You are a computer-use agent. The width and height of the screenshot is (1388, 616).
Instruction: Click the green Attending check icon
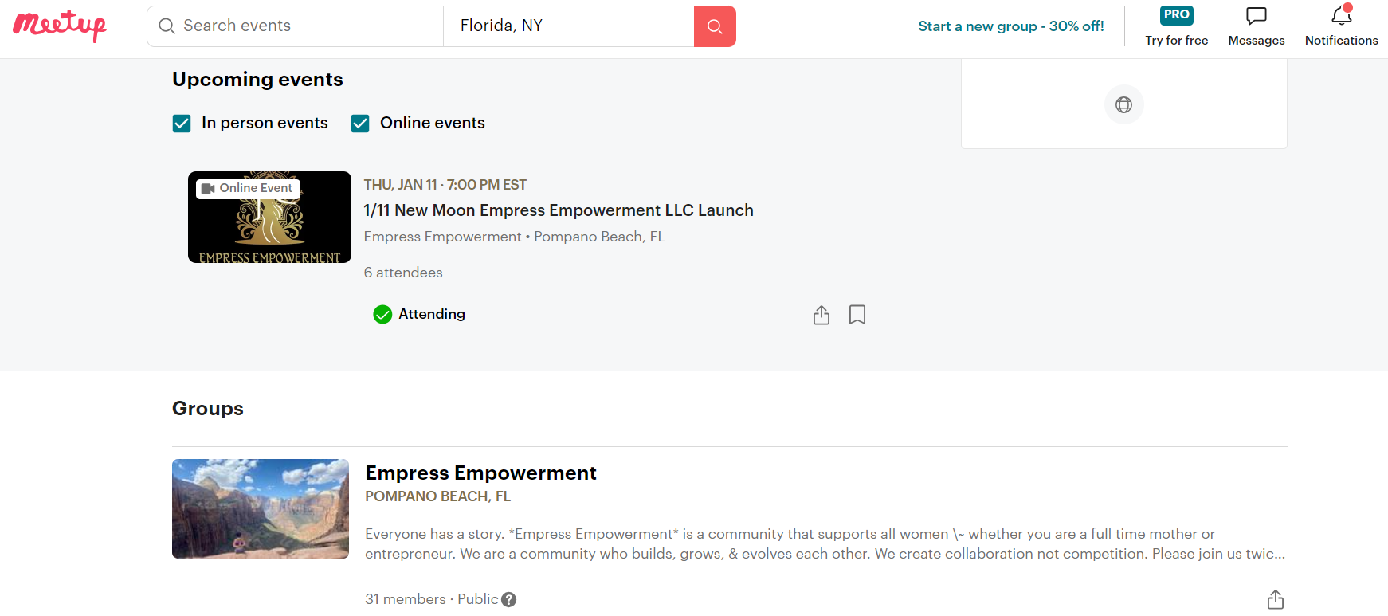(382, 314)
